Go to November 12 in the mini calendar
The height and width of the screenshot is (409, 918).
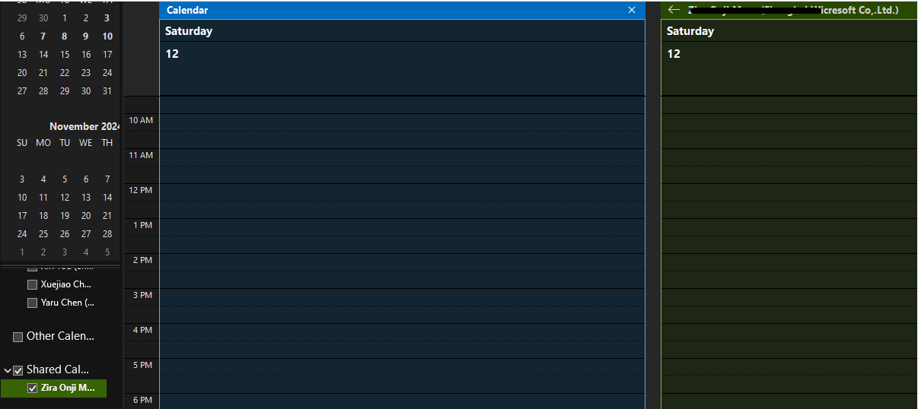tap(65, 197)
